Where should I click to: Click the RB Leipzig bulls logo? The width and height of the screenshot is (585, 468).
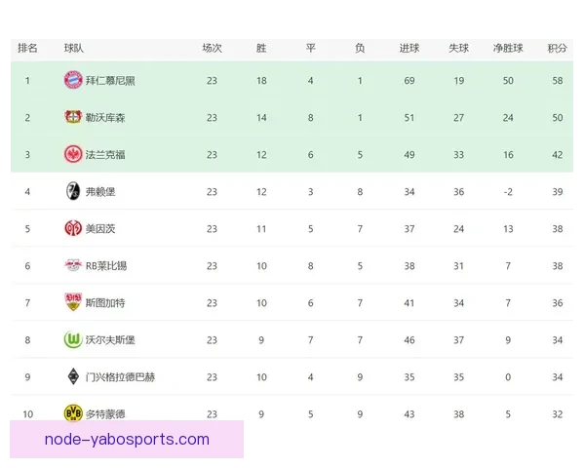[73, 265]
